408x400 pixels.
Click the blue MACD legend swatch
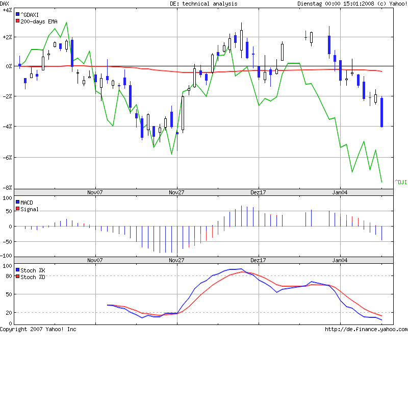tap(17, 202)
